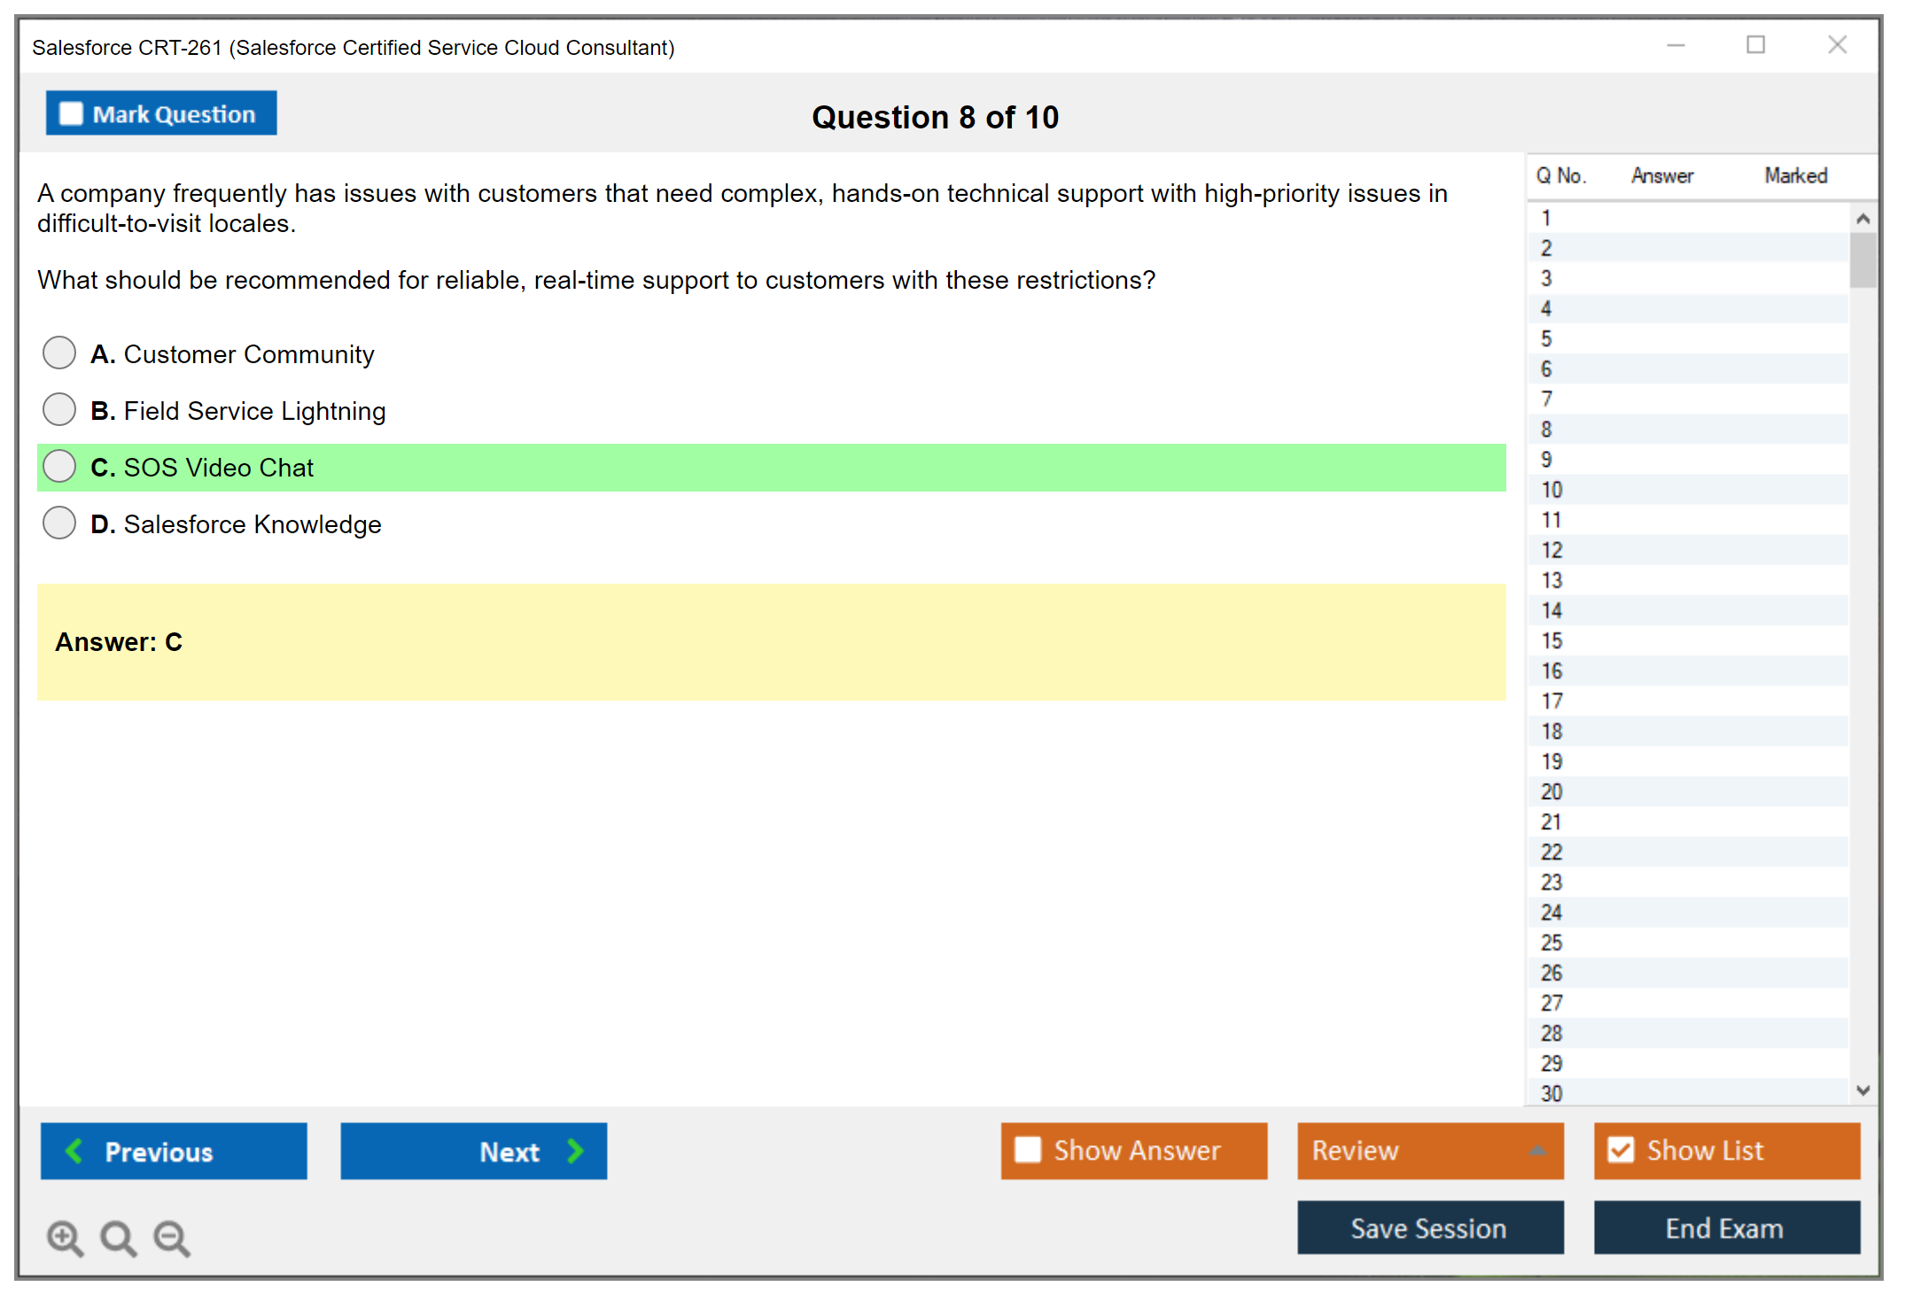Click the End Exam button
The image size is (1905, 1302).
[1725, 1228]
